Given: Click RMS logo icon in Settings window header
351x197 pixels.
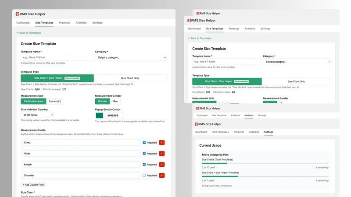Looking at the screenshot, I should [196, 124].
